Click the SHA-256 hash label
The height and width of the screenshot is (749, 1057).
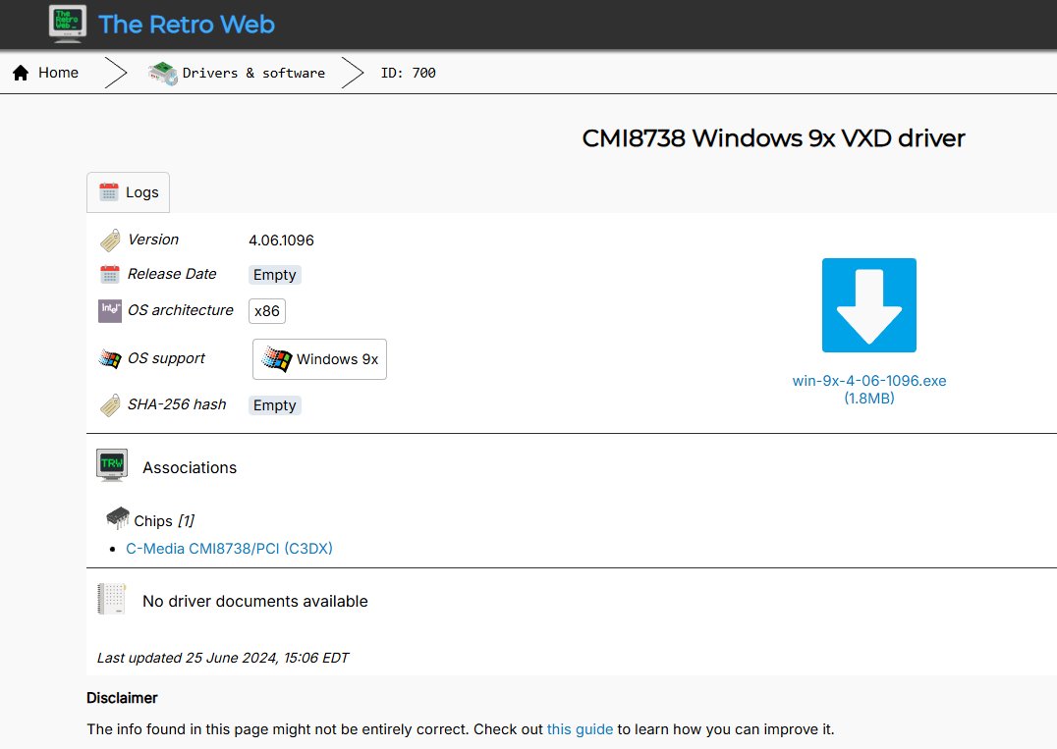pyautogui.click(x=177, y=404)
